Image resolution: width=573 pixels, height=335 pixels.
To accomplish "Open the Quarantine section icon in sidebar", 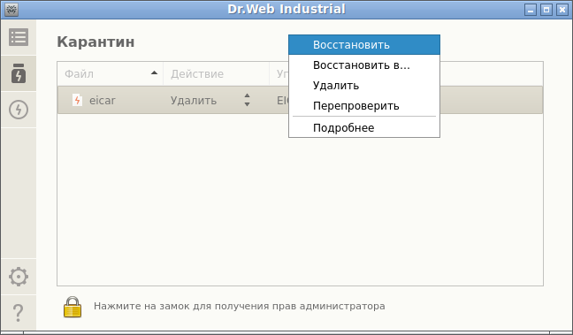I will (x=19, y=73).
